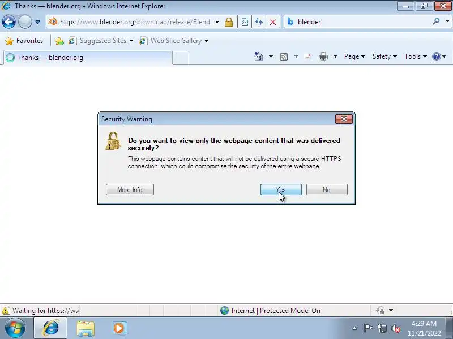The height and width of the screenshot is (339, 453).
Task: Close the Security Warning dialog
Action: 344,119
